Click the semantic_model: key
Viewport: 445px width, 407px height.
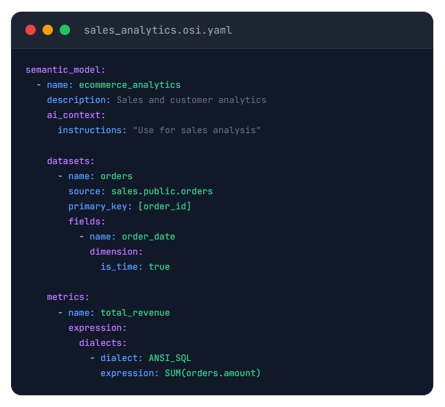[65, 70]
